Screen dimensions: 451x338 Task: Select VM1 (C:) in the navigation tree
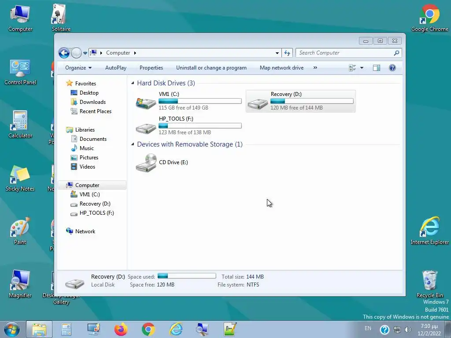pos(89,194)
